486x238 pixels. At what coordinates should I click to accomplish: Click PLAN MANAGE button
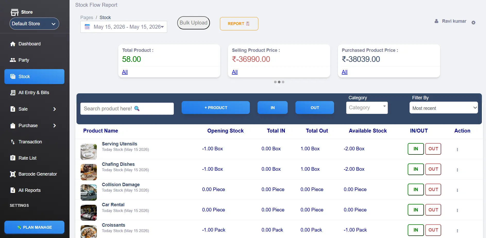tap(34, 227)
